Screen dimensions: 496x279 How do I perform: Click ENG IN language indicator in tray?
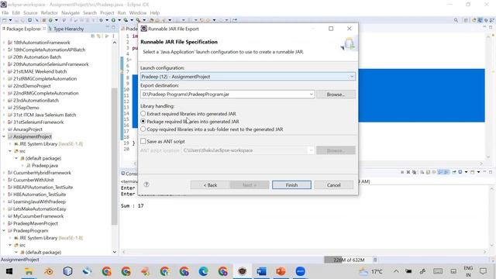(468, 271)
